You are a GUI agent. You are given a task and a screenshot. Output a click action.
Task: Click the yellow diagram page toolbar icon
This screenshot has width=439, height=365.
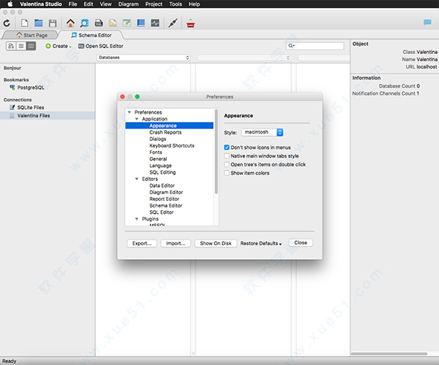pos(113,23)
